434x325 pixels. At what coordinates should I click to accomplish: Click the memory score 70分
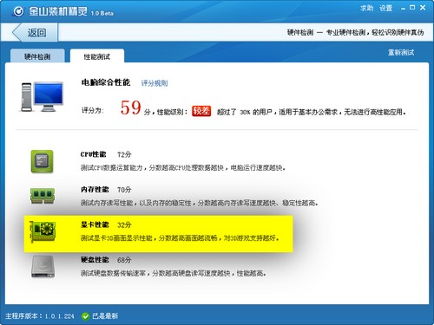coord(124,190)
